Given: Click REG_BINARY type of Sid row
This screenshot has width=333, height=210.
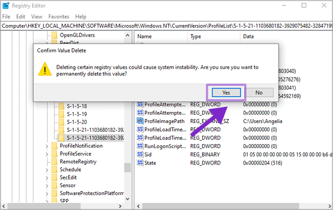Looking at the screenshot, I should [x=205, y=155].
